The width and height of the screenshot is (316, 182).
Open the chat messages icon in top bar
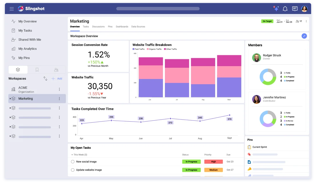tap(295, 9)
